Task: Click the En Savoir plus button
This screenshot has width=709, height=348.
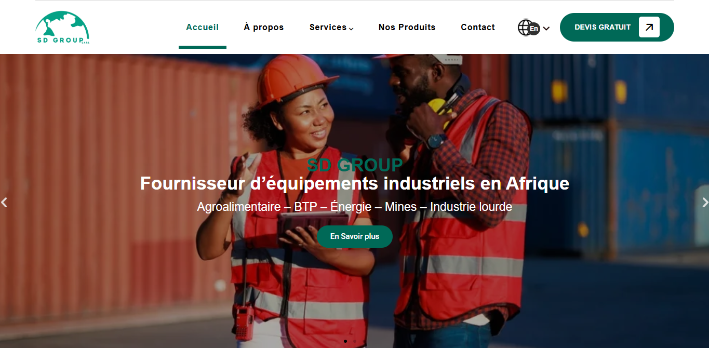Action: click(355, 236)
